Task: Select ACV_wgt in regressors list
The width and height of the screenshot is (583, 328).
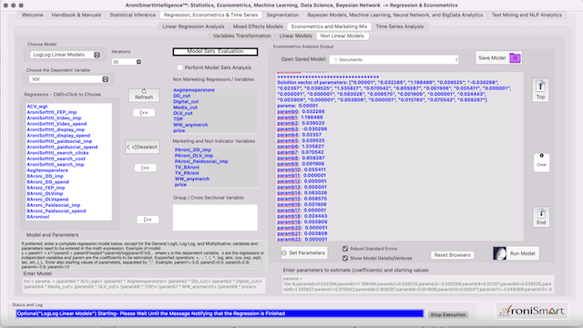Action: 37,107
